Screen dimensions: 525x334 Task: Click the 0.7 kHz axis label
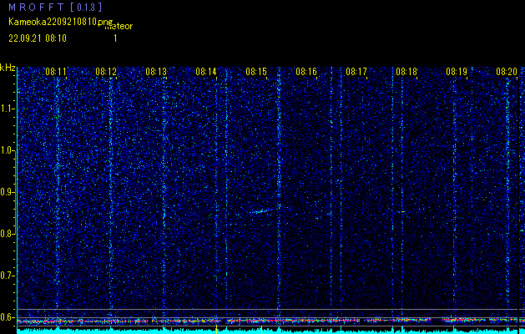pyautogui.click(x=7, y=276)
